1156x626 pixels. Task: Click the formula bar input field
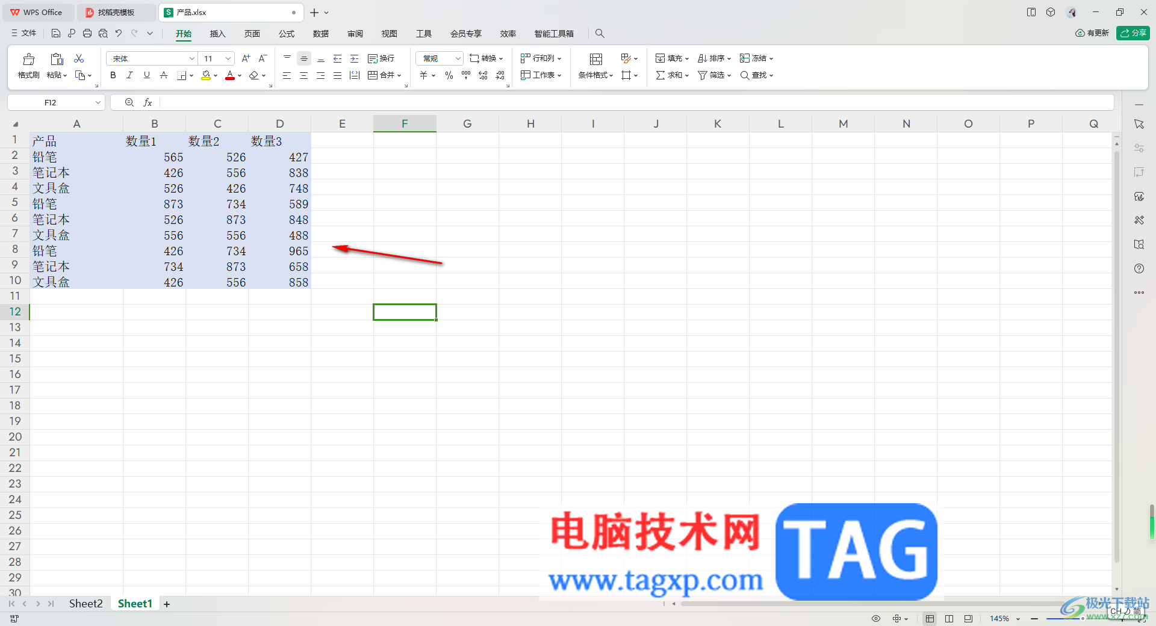636,103
